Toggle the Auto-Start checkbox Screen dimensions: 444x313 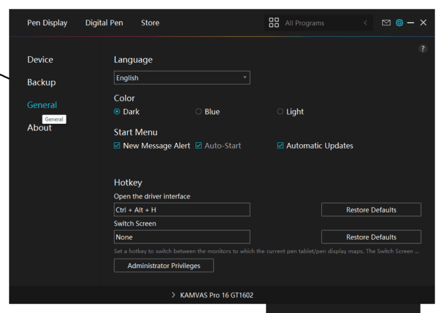coord(199,146)
